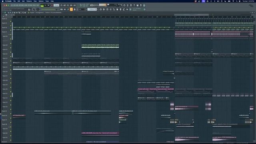Open the Playlist view icon
This screenshot has width=256, height=144.
[100, 9]
